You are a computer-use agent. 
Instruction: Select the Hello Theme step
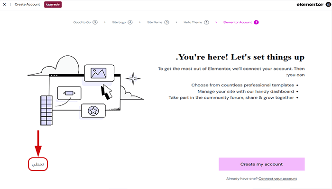[x=194, y=22]
